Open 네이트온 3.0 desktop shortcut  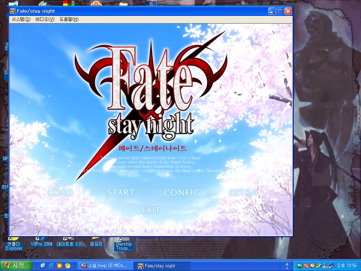tap(69, 244)
